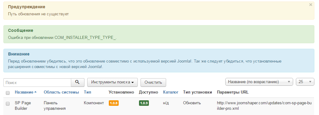Open the Название (по возрастанию) sort dropdown
The width and height of the screenshot is (319, 115).
click(x=259, y=82)
